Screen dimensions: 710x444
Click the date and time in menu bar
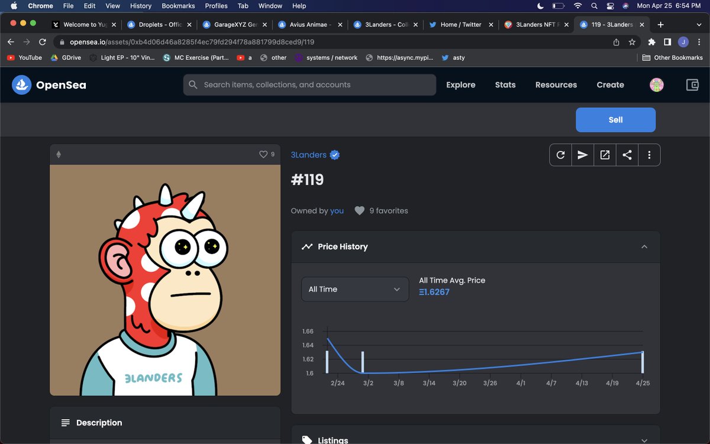[x=669, y=6]
